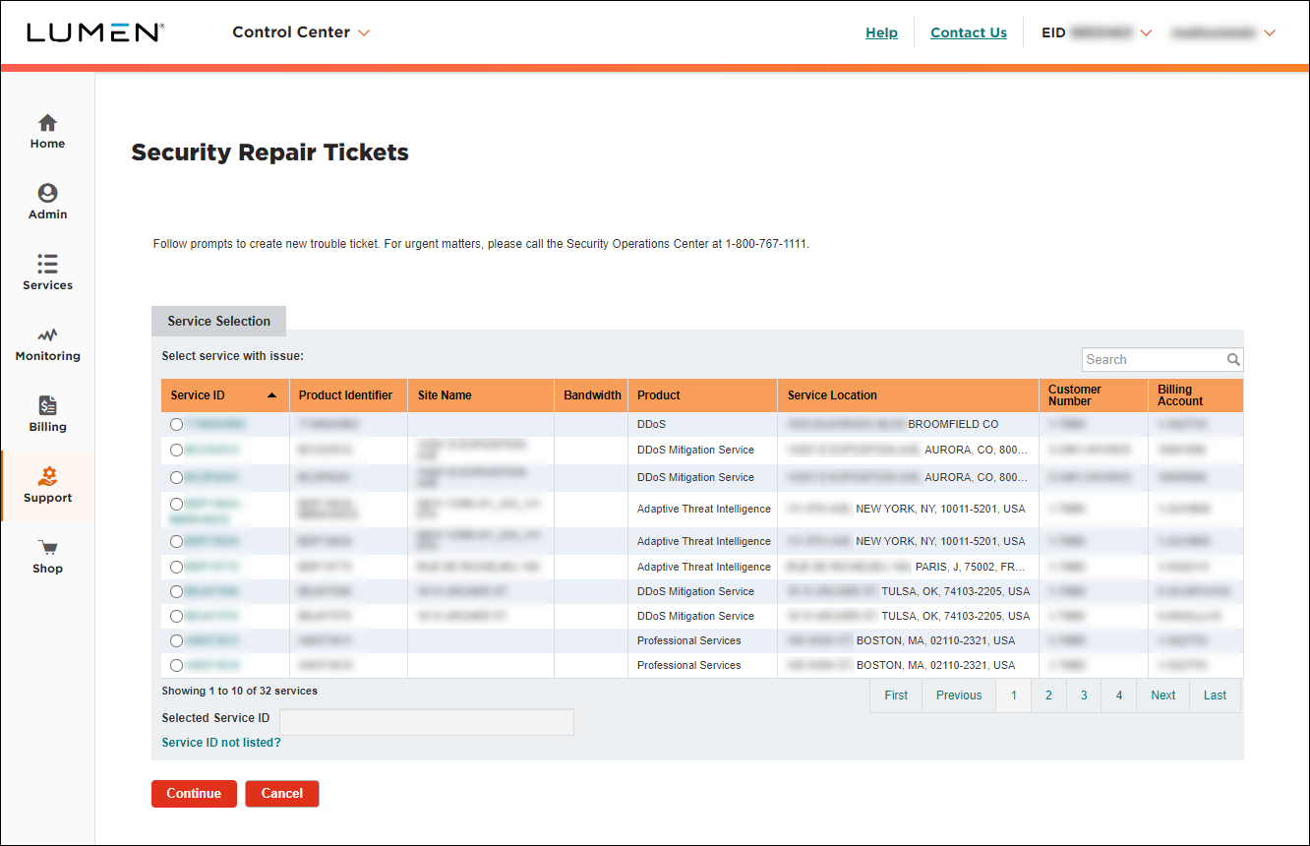Select radio for DDoS Broomfield row
Screen dimensions: 1310x846
176,424
